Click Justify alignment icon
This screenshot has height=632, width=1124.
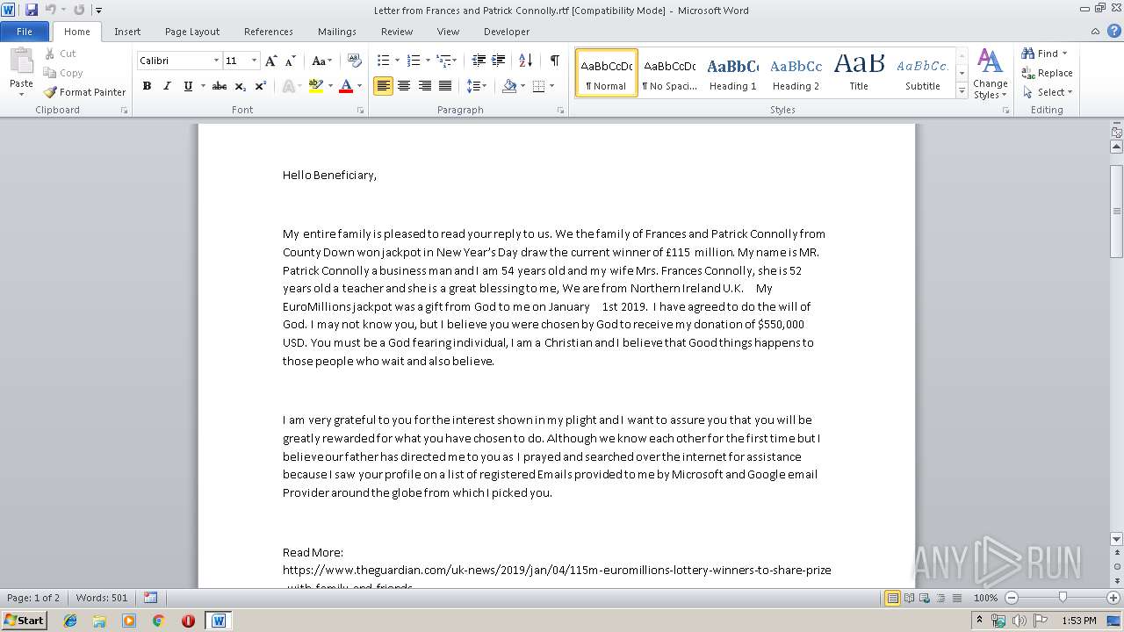pos(445,86)
